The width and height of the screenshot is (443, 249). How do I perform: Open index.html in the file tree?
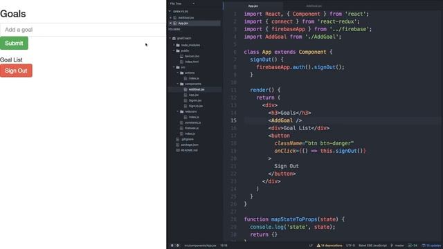192,62
